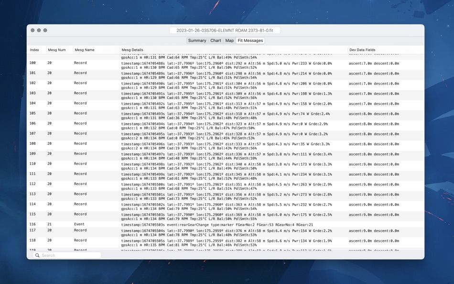
Task: Select row with index 109
Action: [226, 156]
